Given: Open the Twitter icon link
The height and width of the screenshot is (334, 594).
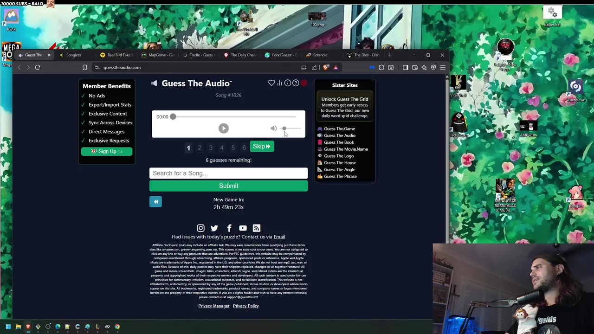Looking at the screenshot, I should (214, 228).
